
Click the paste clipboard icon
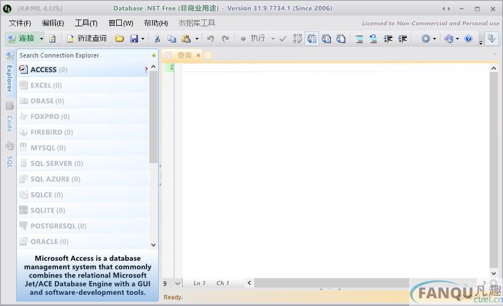click(x=186, y=39)
